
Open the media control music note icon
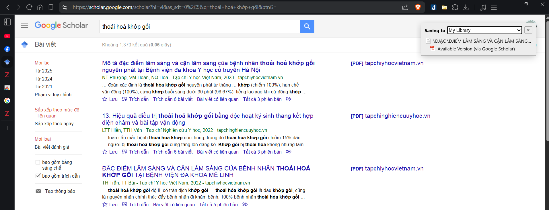pos(483,7)
